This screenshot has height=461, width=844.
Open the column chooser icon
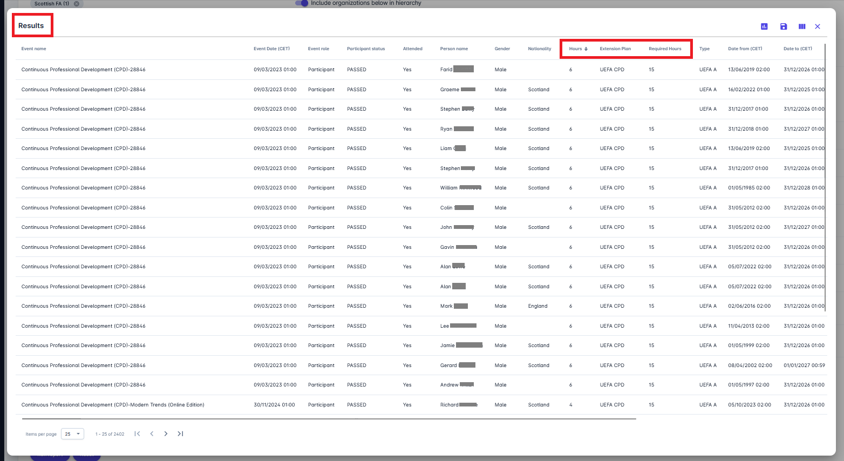(802, 26)
